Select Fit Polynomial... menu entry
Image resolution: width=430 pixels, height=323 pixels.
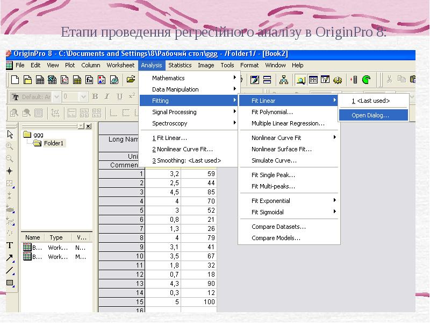click(272, 112)
